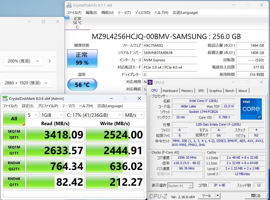This screenshot has width=270, height=200.
Task: Open テーマ(T) menu in CrystalDiskInfo
Action: click(124, 13)
